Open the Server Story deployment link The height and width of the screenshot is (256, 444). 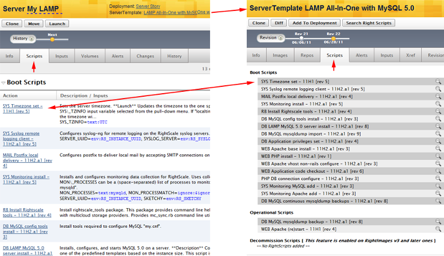tap(148, 6)
